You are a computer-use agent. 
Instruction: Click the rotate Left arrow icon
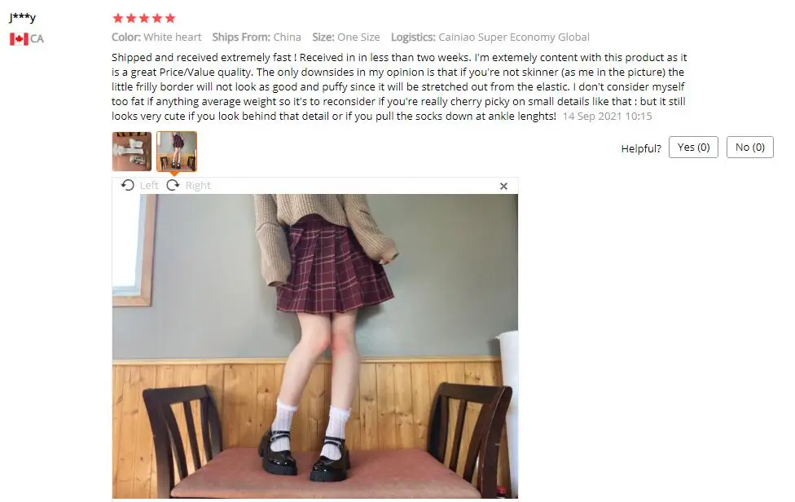click(x=128, y=185)
